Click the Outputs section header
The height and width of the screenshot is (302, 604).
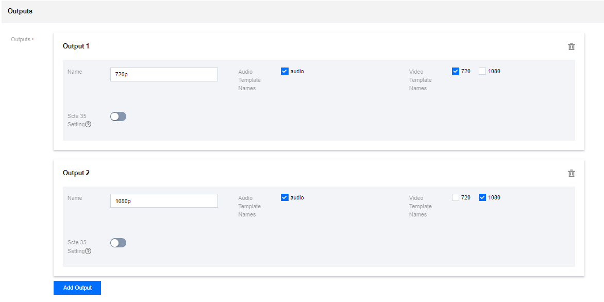pyautogui.click(x=20, y=11)
